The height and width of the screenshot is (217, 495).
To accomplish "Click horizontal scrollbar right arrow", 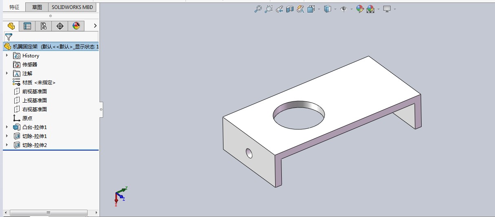I will pos(96,213).
